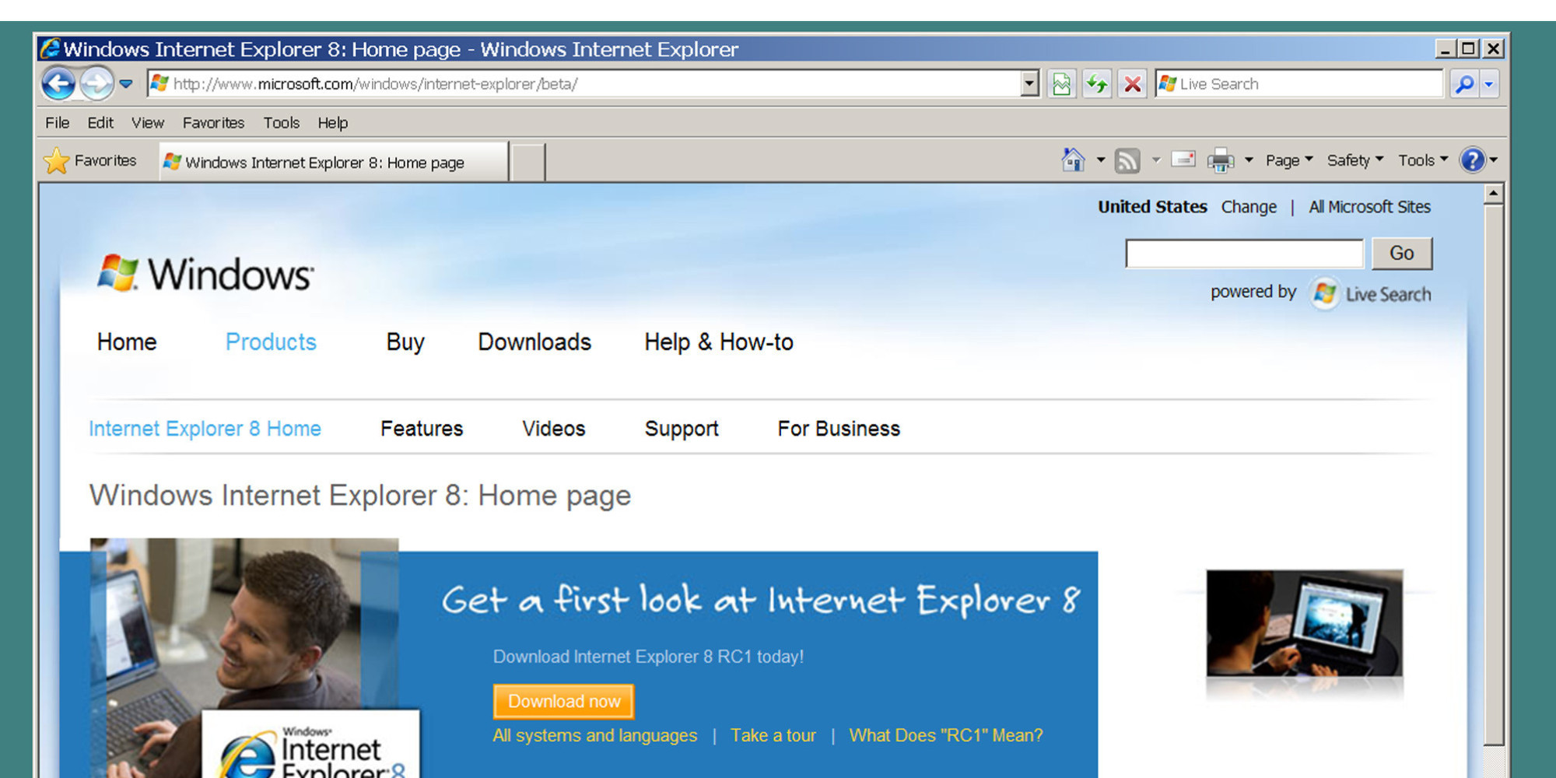This screenshot has height=778, width=1556.
Task: Click the Live Search toolbar box
Action: click(x=1299, y=83)
